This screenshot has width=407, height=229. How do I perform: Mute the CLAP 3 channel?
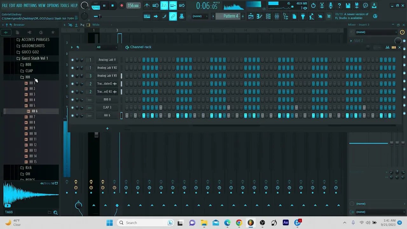[x=72, y=108]
